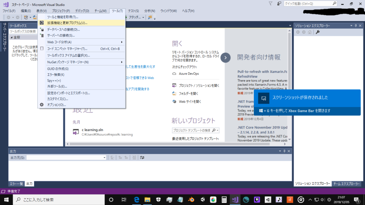Viewport: 365px width, 205px height.
Task: Open the サーバー エクスプローラー side tab
Action: (x=4, y=37)
